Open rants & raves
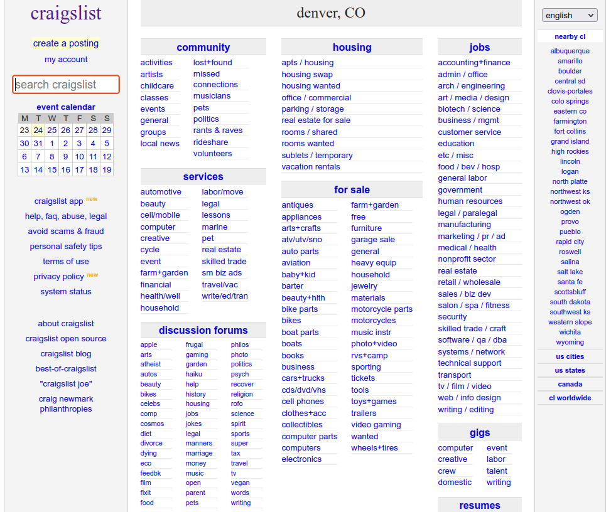Screen dimensions: 611x512 tap(218, 131)
